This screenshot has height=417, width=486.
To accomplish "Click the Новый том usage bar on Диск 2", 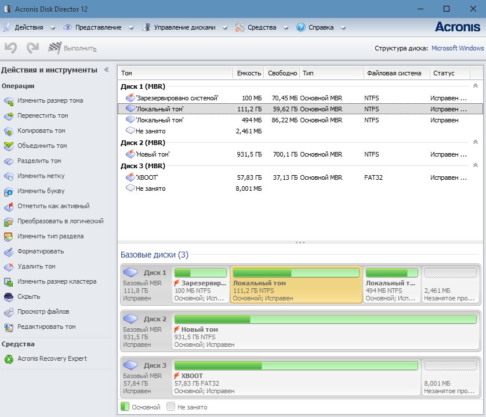I will click(x=325, y=319).
